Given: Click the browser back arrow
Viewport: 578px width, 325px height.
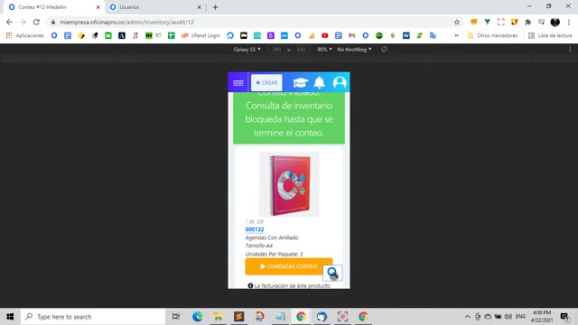Looking at the screenshot, I should click(x=9, y=22).
